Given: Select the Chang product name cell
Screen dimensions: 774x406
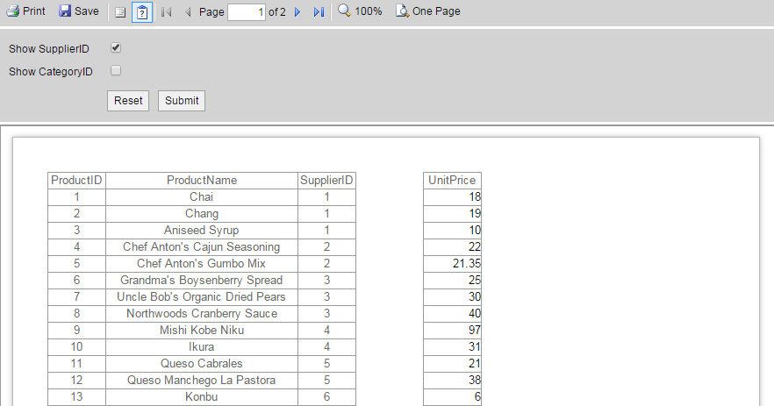Looking at the screenshot, I should click(202, 214).
